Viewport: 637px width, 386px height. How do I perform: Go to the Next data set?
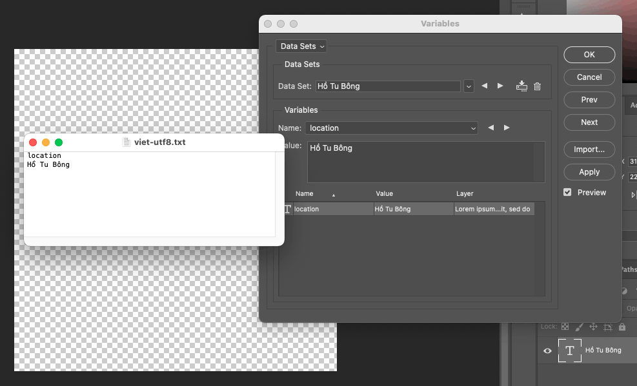pos(589,122)
